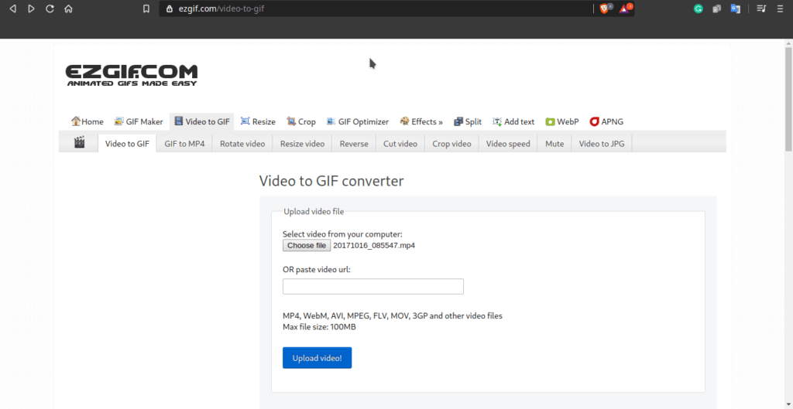Switch to the Resize video tab
This screenshot has height=409, width=793.
pos(303,143)
